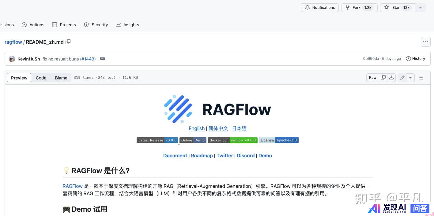This screenshot has height=216, width=434.
Task: Open the English README link
Action: (197, 128)
